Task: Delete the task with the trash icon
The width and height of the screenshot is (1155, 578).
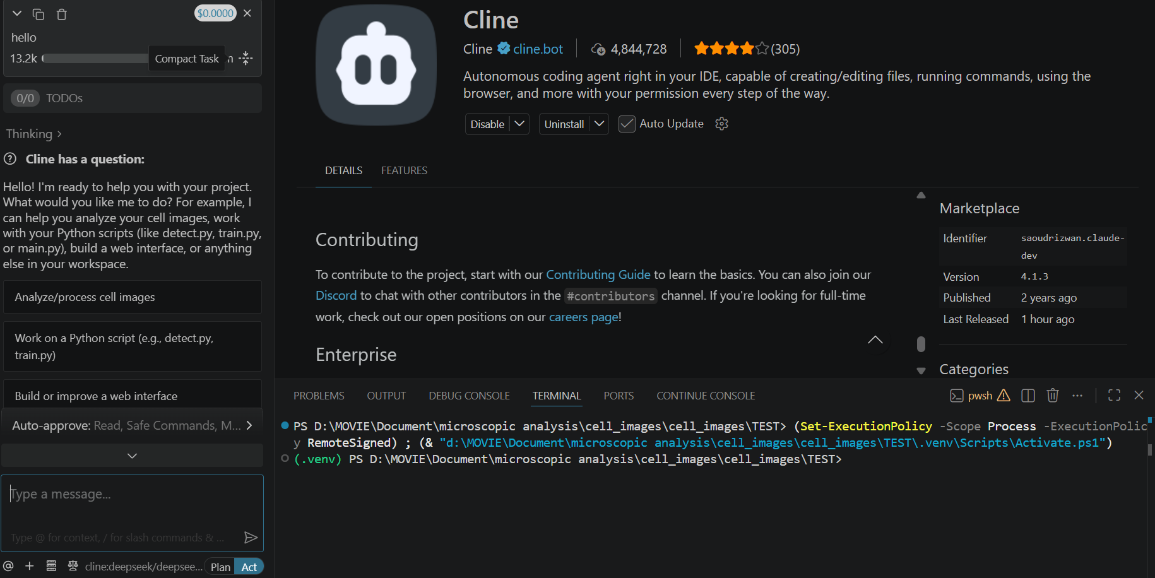Action: [62, 14]
